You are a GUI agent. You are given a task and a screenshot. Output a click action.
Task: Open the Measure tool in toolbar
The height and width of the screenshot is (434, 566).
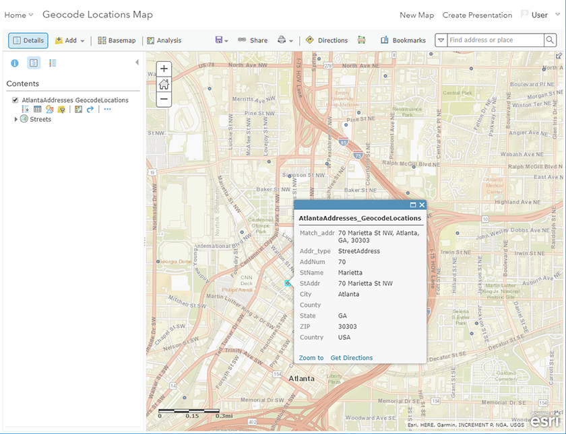(x=362, y=40)
